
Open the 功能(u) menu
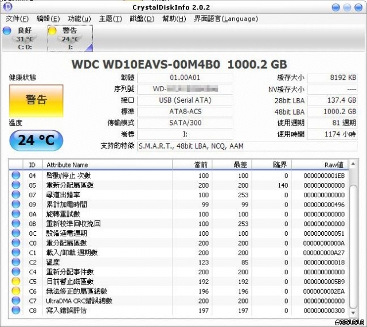(79, 19)
